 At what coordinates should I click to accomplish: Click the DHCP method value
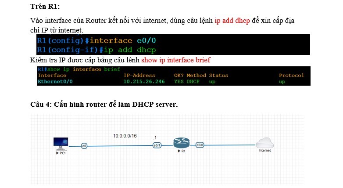(193, 82)
